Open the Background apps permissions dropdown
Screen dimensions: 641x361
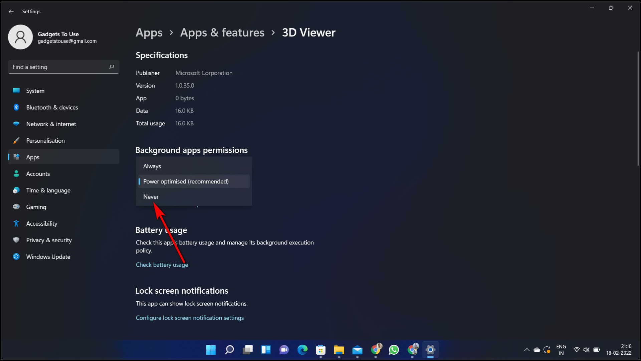tap(194, 181)
